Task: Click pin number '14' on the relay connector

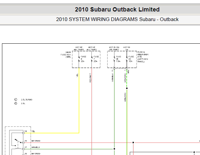Action: coord(26,131)
